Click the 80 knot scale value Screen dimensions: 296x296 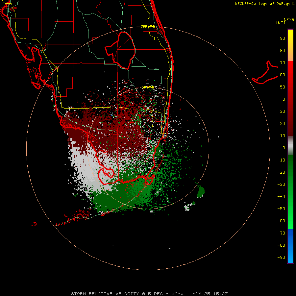click(x=283, y=51)
